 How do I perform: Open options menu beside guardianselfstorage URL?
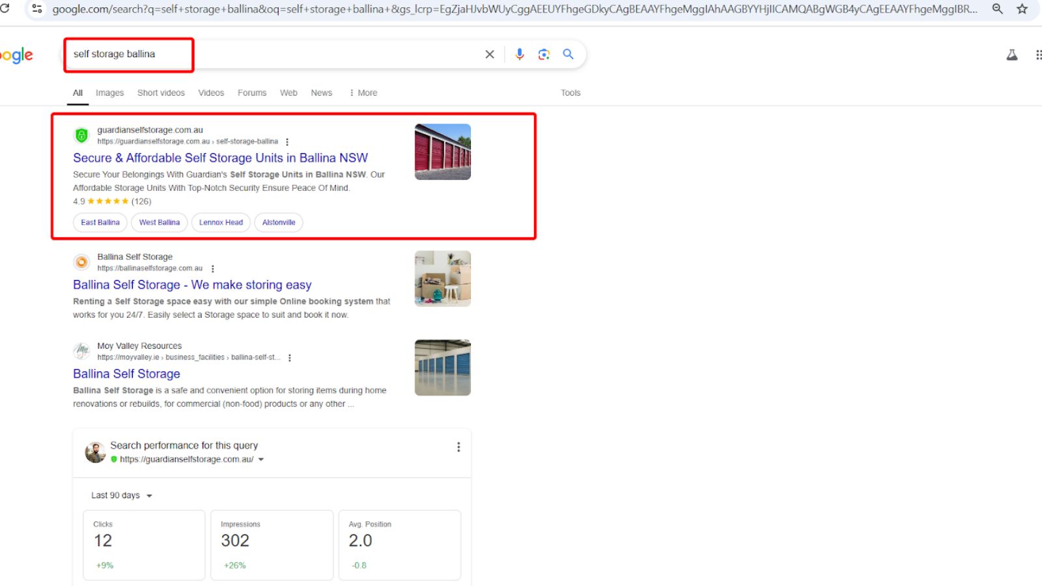coord(287,142)
